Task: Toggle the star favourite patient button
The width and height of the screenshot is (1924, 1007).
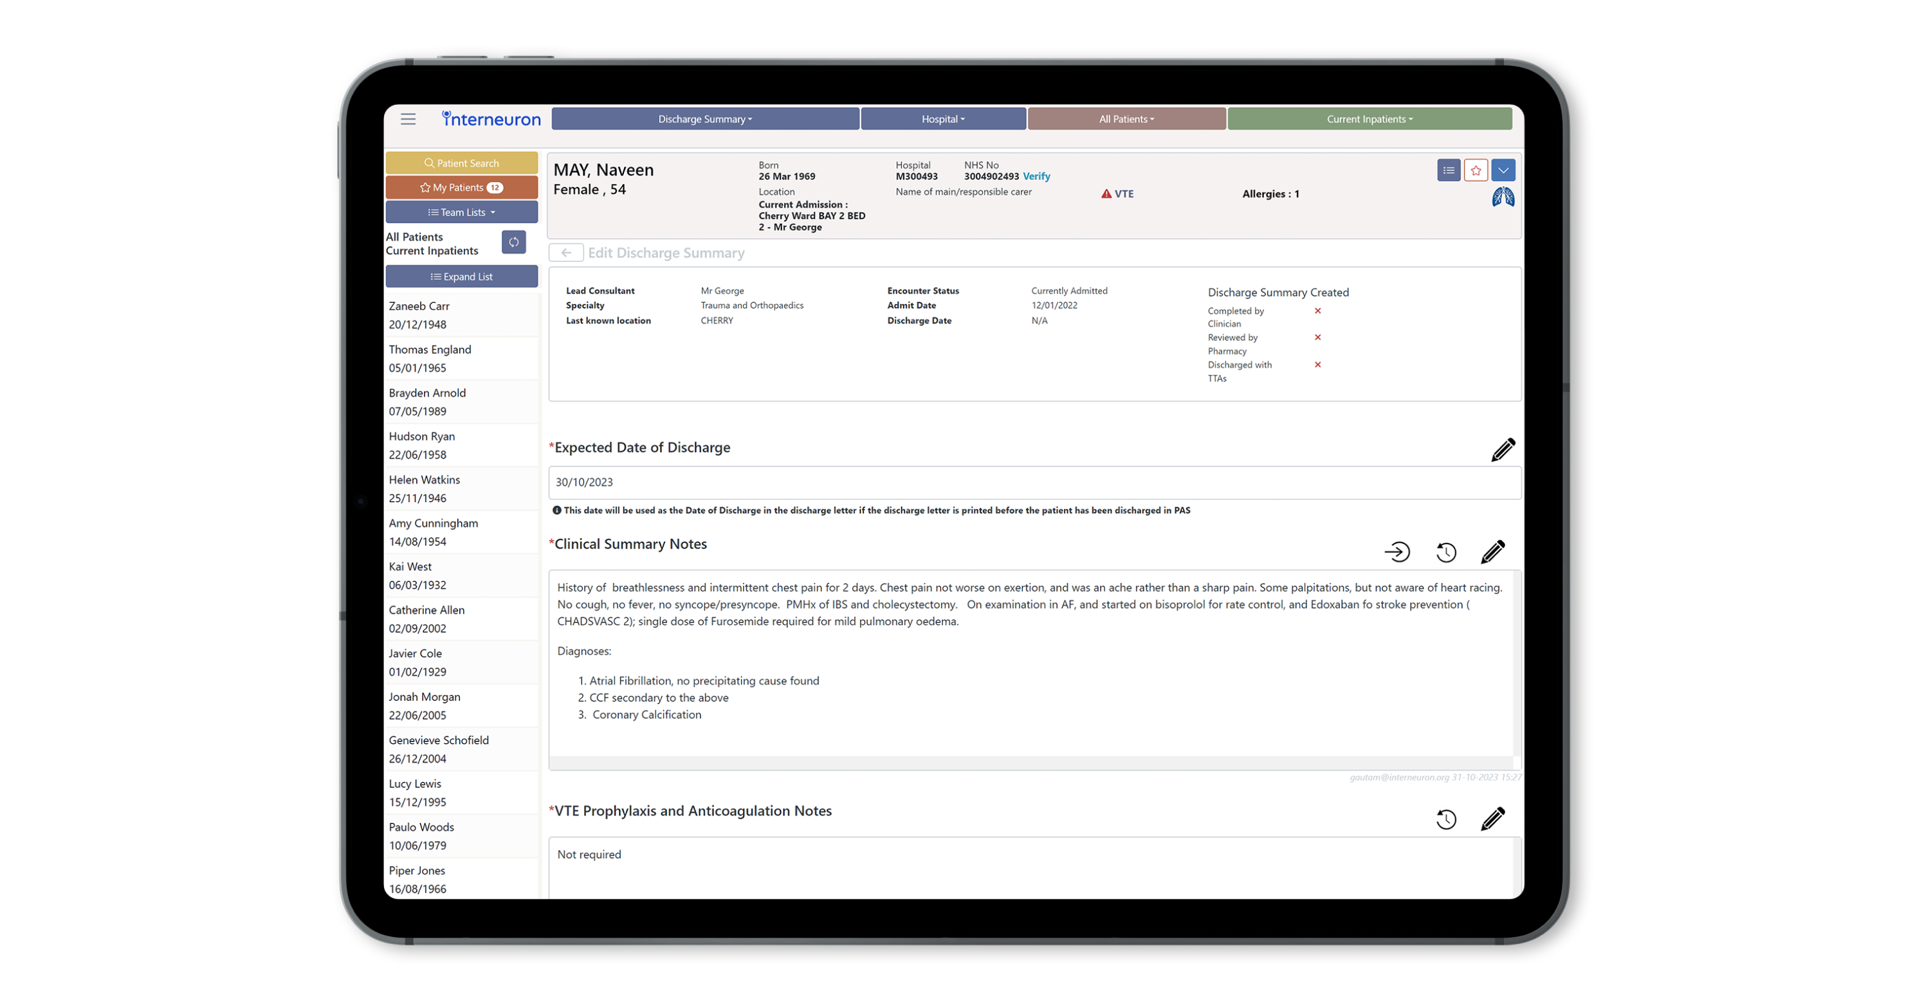Action: (1475, 170)
